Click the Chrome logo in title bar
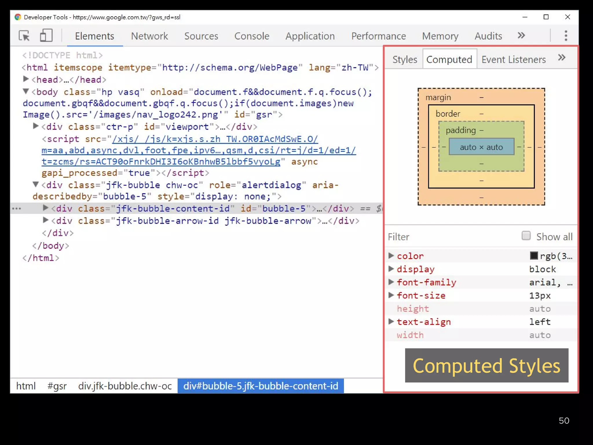 (x=18, y=17)
